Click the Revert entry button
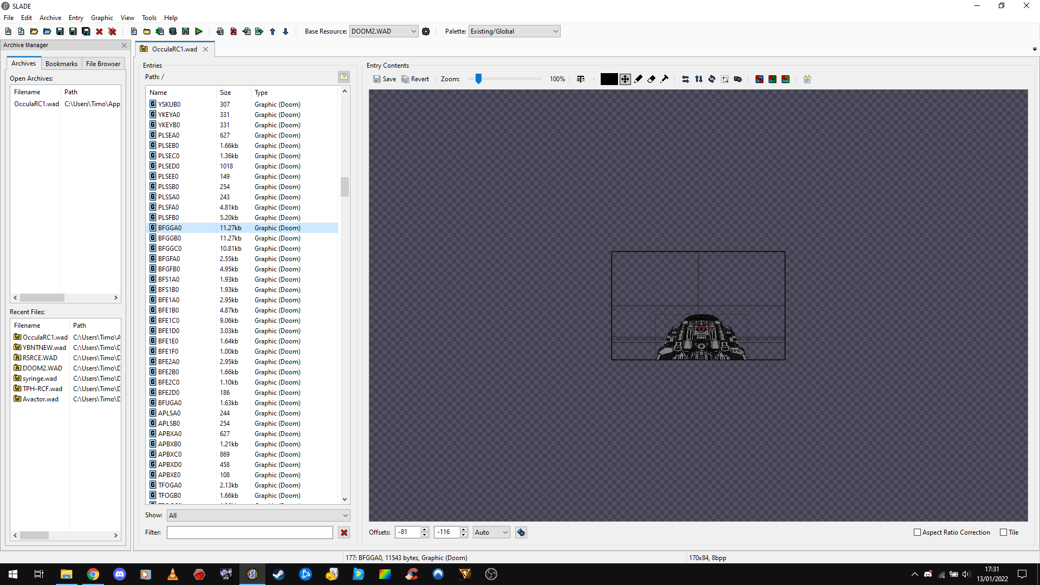 415,79
